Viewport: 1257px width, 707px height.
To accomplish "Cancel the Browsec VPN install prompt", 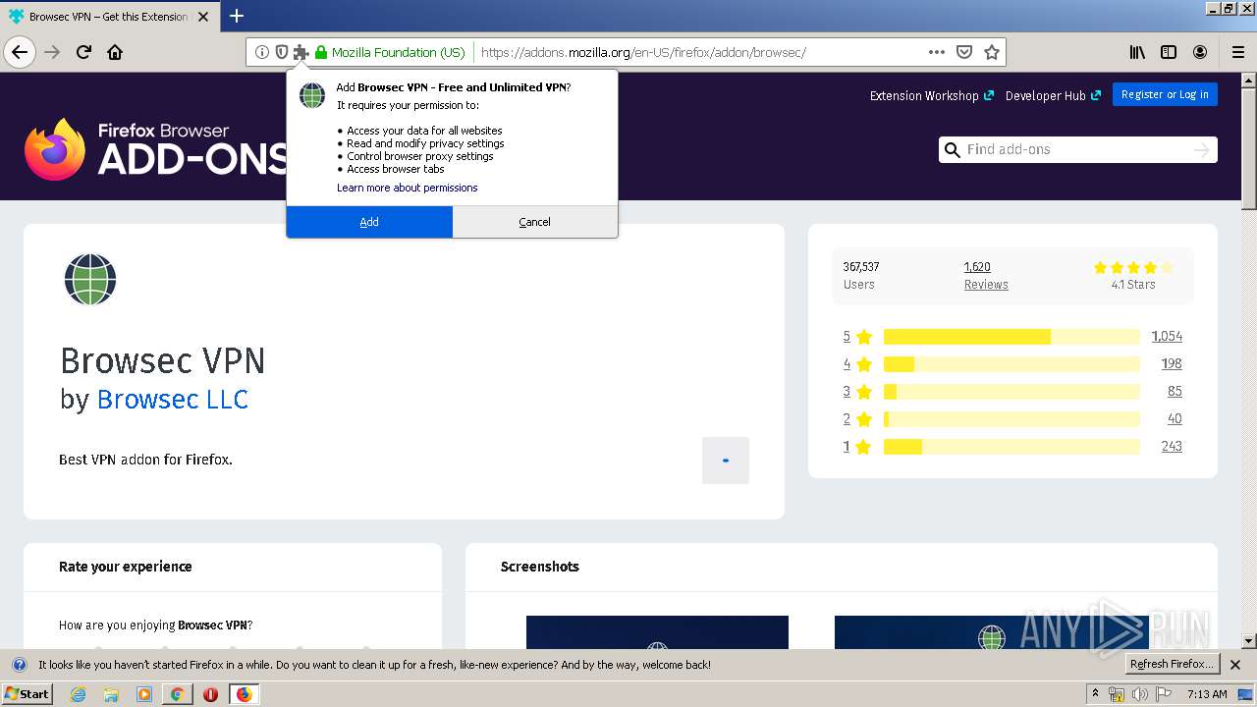I will [x=535, y=222].
